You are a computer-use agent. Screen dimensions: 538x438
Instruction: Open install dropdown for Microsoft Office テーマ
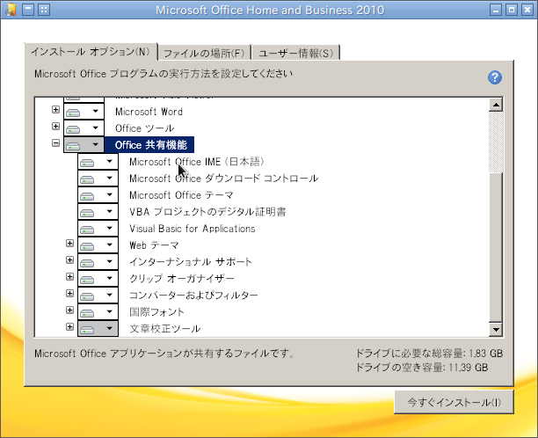[98, 195]
